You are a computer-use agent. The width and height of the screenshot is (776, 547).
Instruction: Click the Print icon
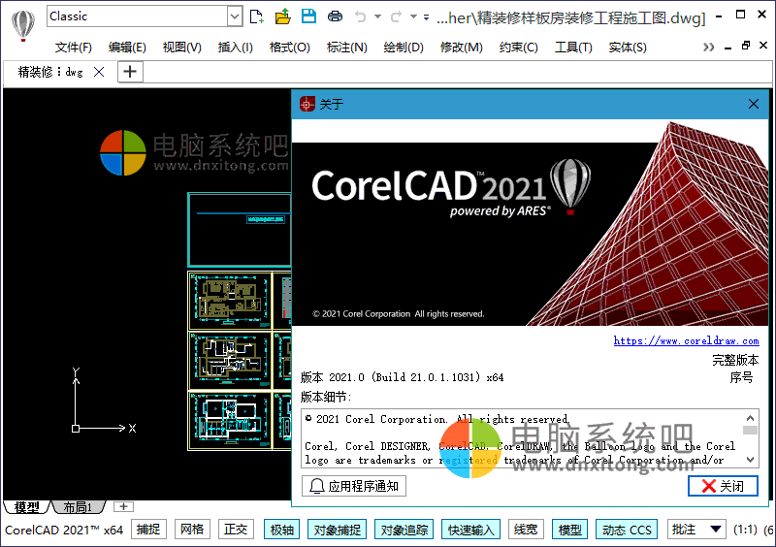click(335, 16)
